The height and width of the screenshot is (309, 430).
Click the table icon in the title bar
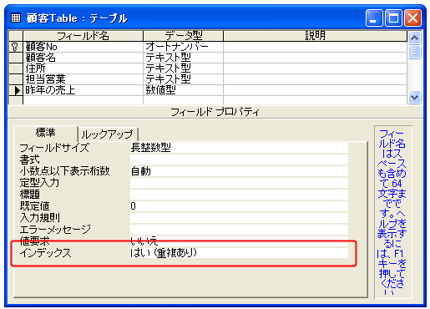16,18
